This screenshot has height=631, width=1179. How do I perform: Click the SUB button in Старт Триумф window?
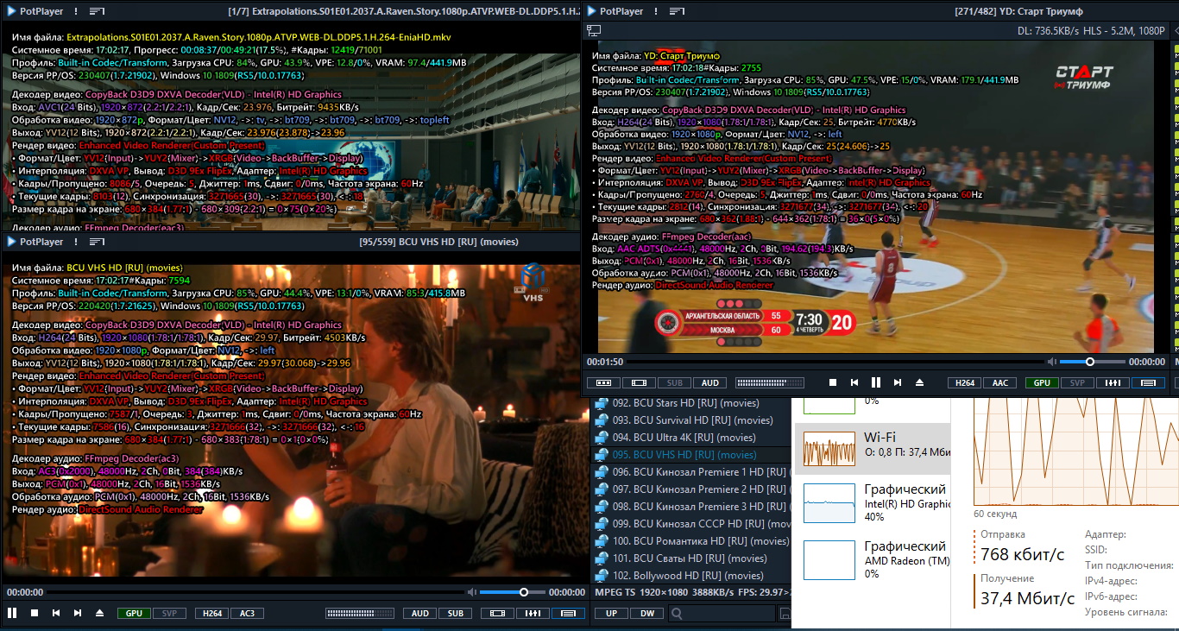point(674,382)
